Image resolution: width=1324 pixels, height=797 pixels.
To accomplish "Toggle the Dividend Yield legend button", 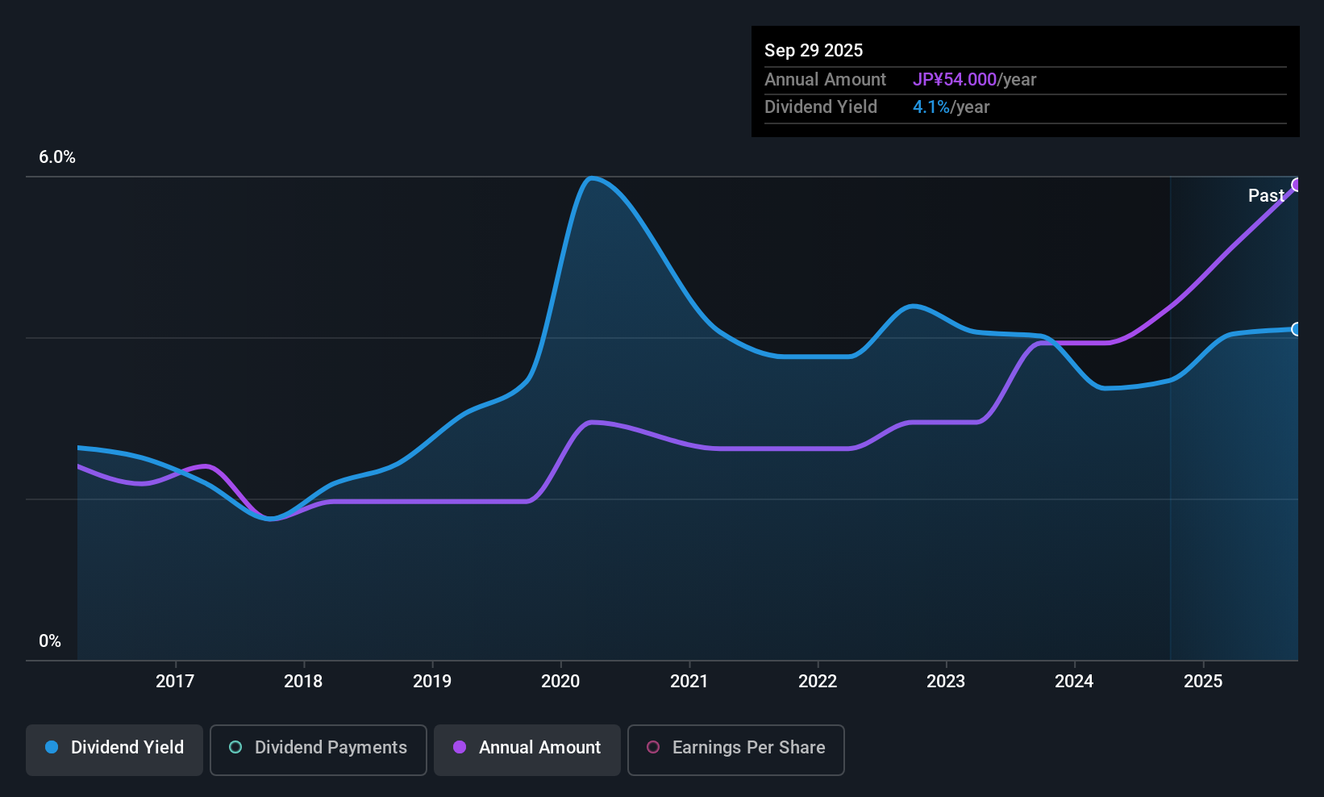I will tap(114, 749).
